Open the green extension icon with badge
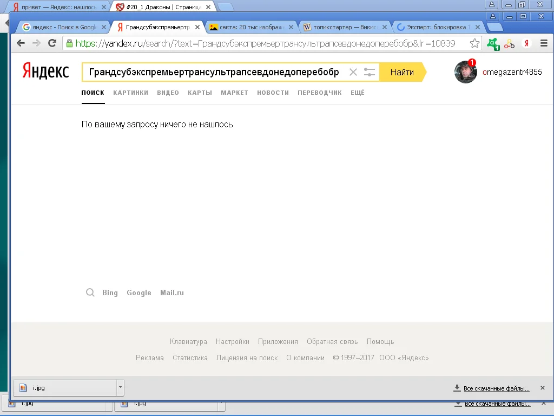 coord(493,44)
